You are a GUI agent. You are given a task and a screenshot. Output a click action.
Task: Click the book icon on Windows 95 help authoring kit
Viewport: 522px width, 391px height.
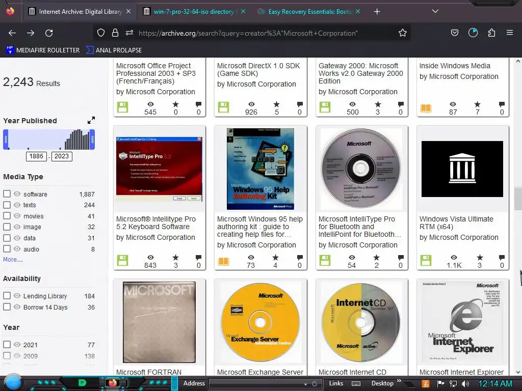[224, 261]
